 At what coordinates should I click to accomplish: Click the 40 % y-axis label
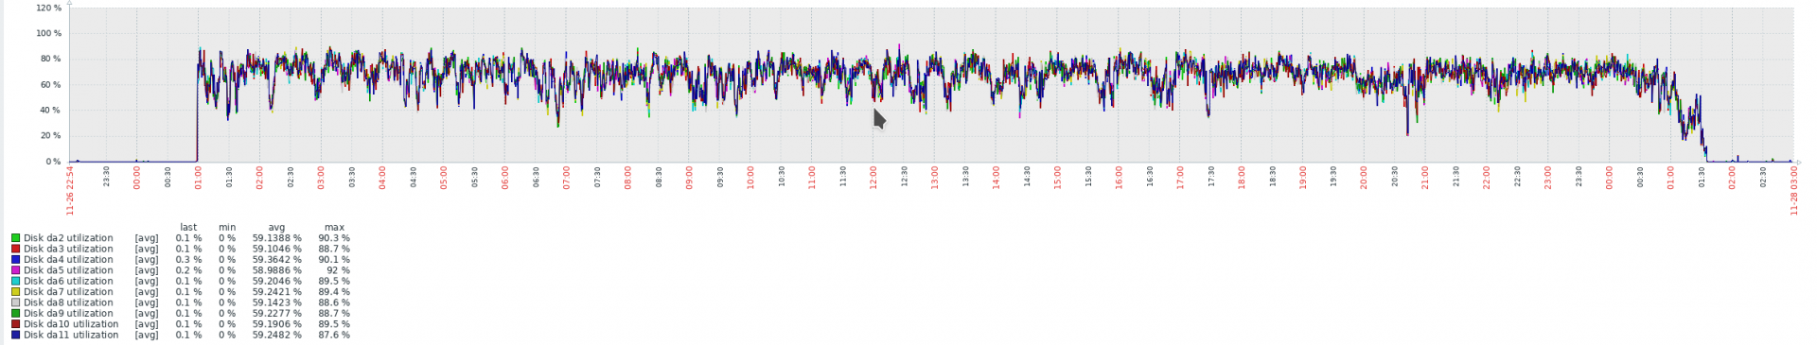pyautogui.click(x=51, y=111)
